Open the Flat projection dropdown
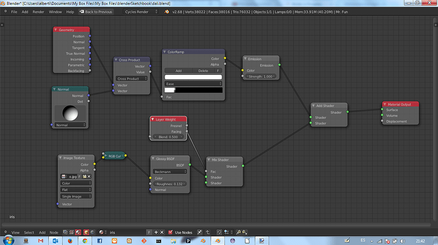 click(76, 189)
